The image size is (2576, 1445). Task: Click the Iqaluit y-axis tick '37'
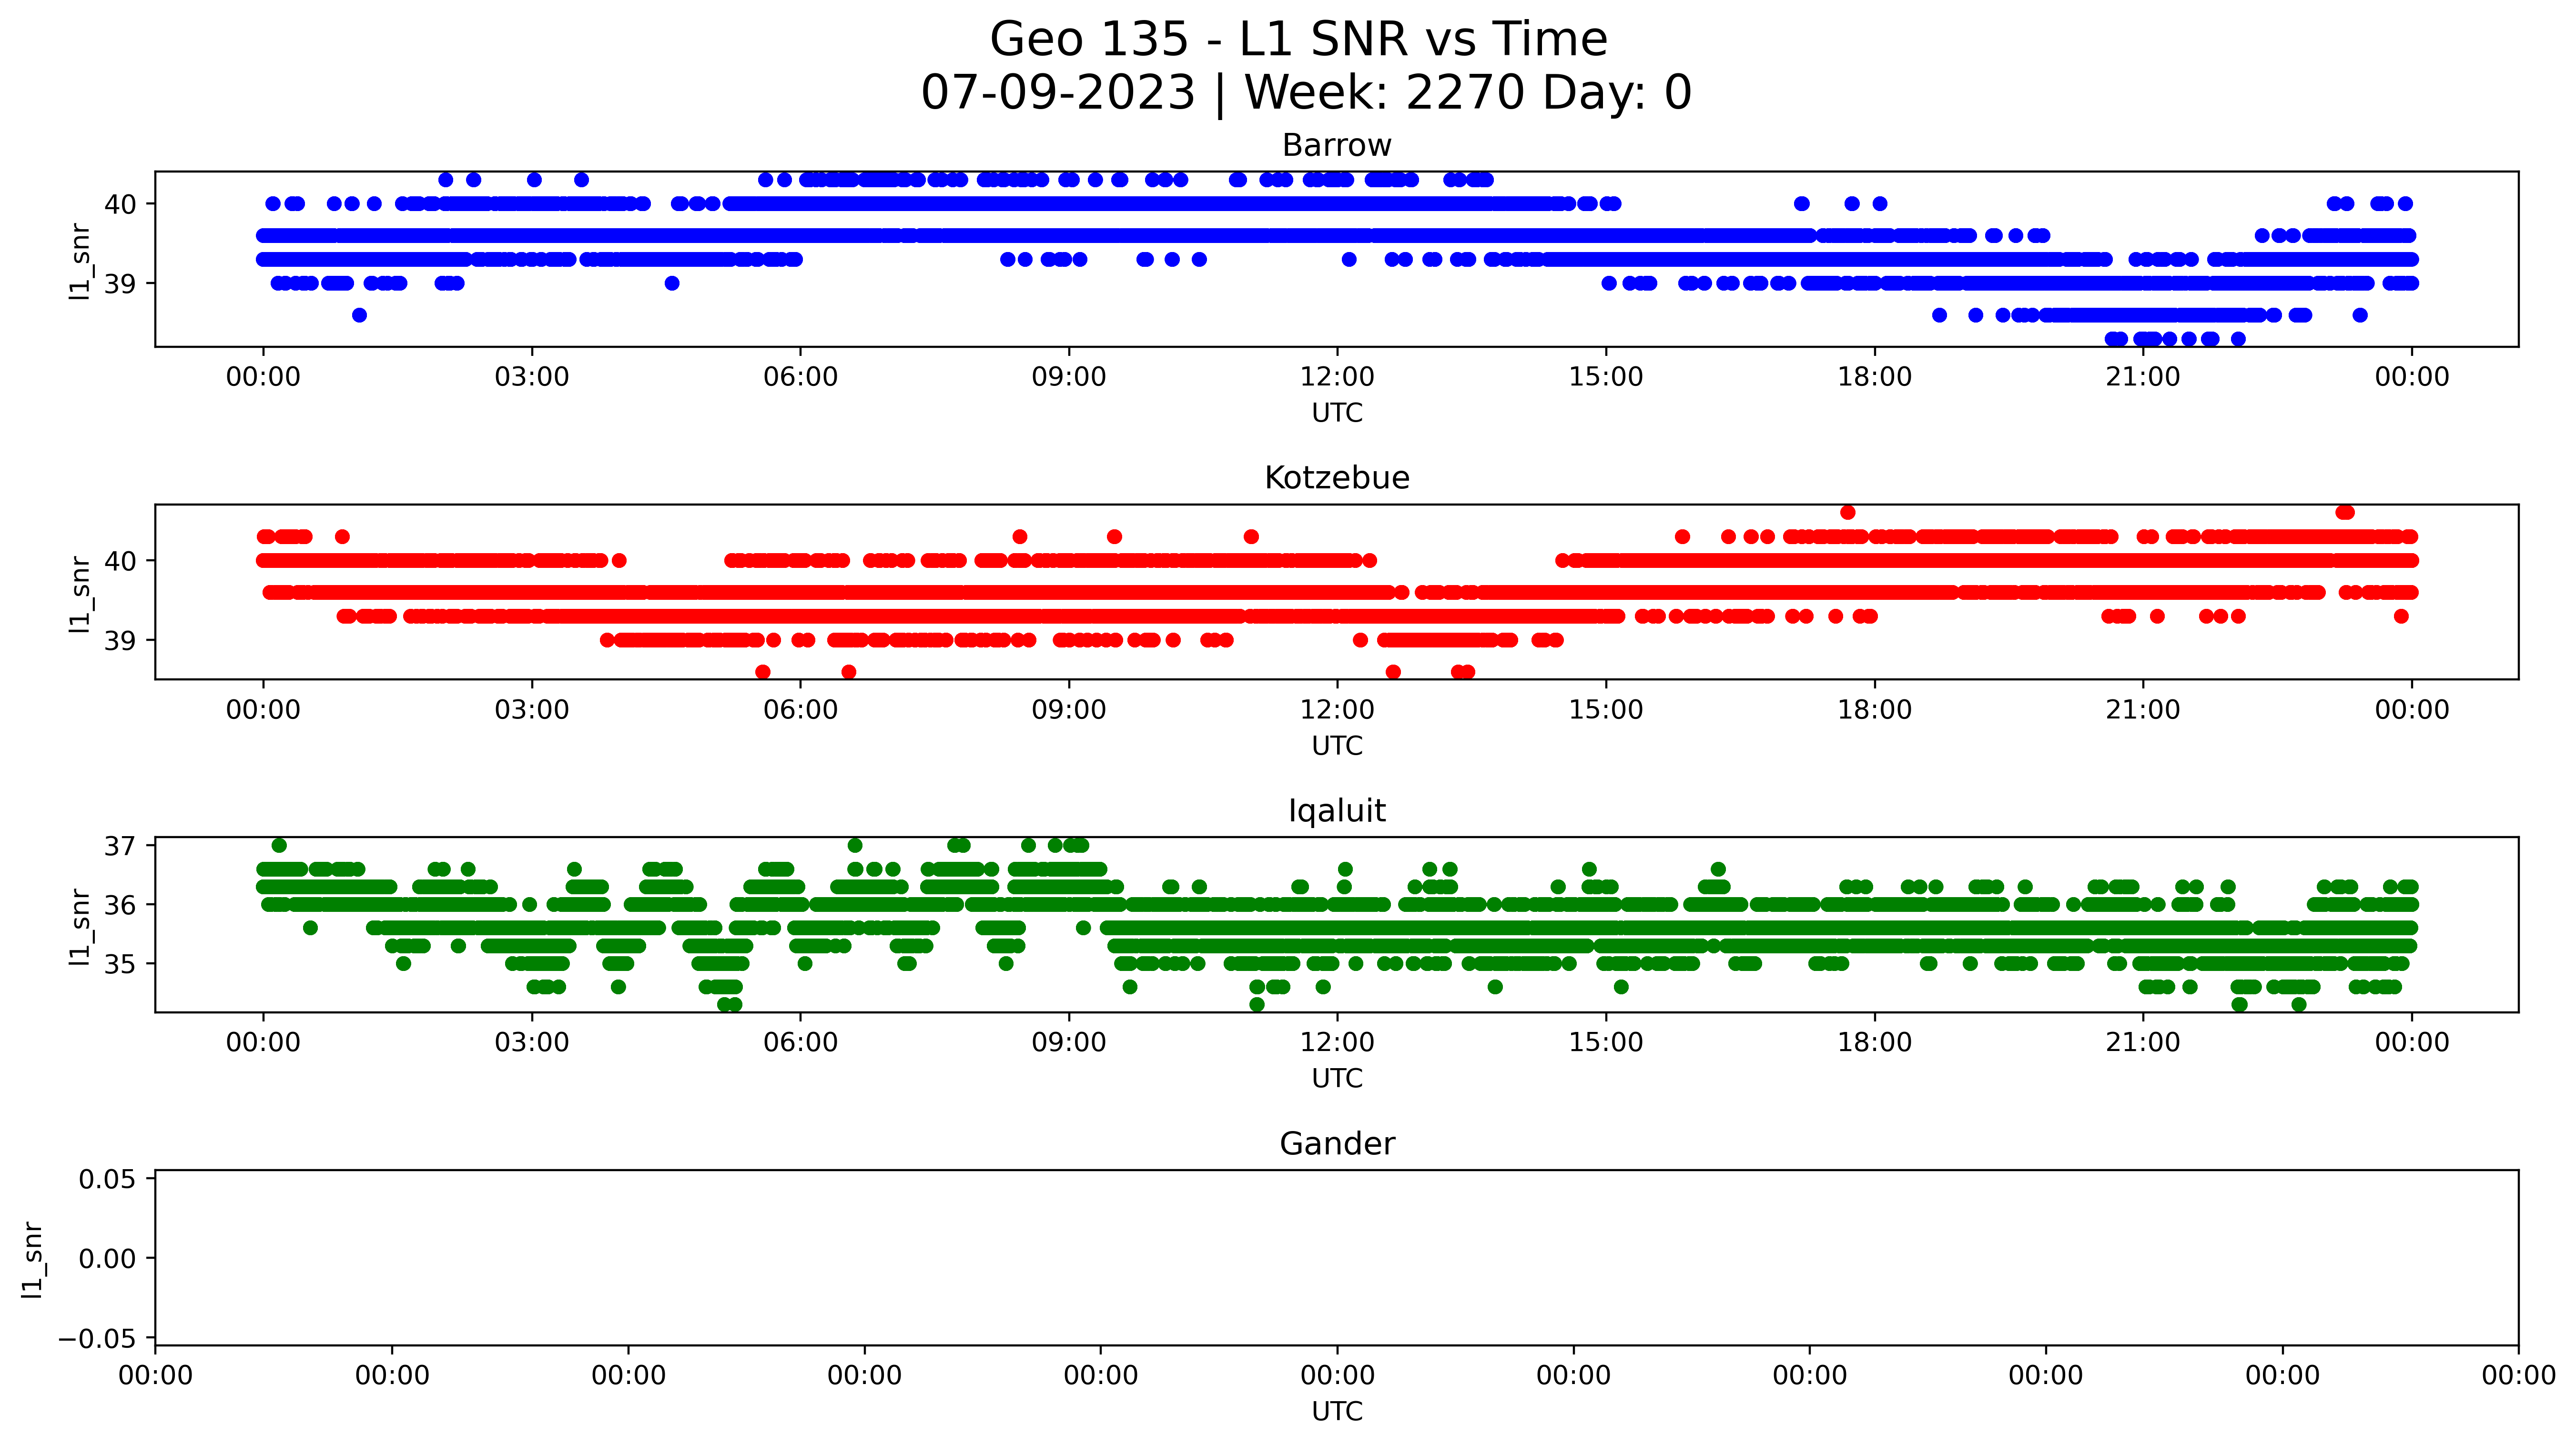(120, 847)
